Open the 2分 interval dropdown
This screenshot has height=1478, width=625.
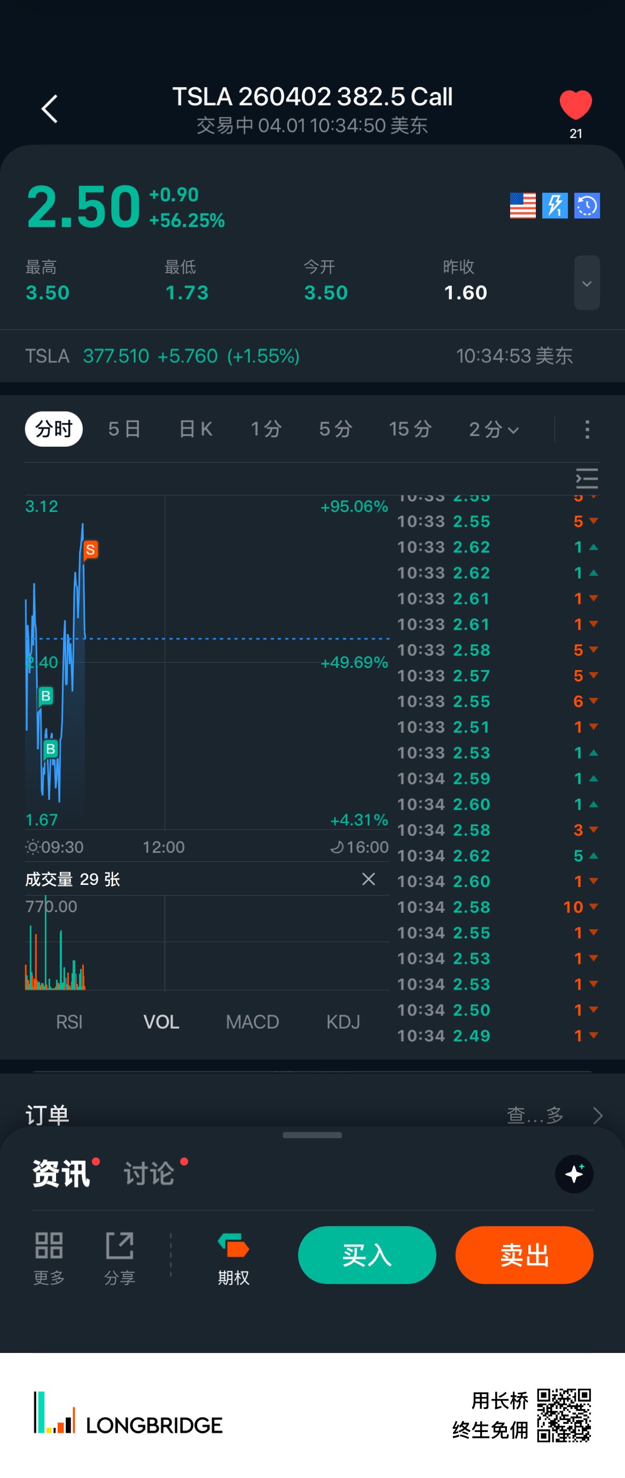tap(493, 429)
